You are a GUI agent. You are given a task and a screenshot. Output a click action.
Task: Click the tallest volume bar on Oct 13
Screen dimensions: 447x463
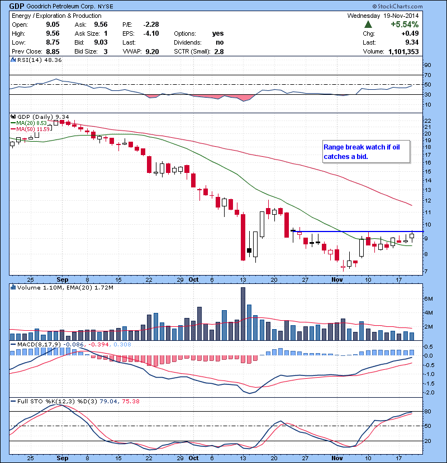pyautogui.click(x=243, y=314)
